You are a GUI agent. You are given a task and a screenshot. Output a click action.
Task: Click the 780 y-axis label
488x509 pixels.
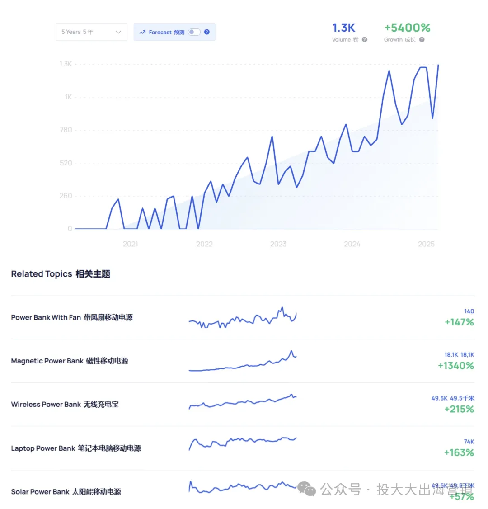(x=66, y=130)
